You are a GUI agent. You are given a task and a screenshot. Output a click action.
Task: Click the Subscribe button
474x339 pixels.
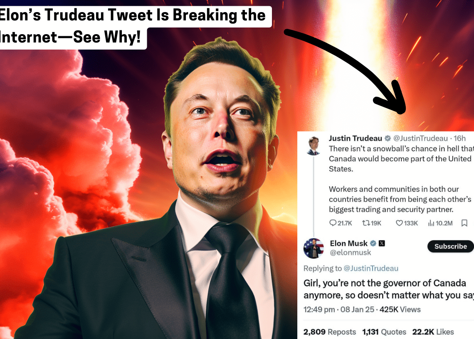tap(450, 247)
